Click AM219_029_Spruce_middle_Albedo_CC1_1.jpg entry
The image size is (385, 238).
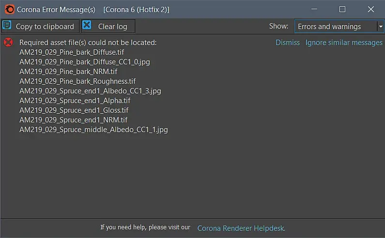pos(93,130)
